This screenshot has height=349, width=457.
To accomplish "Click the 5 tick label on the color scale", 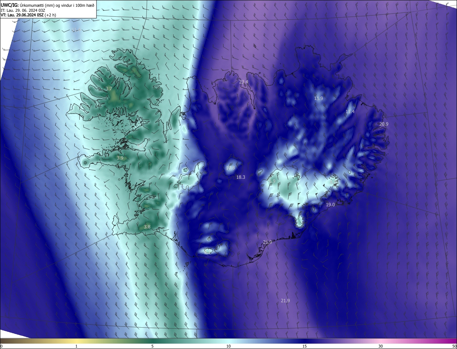I will 152,346.
